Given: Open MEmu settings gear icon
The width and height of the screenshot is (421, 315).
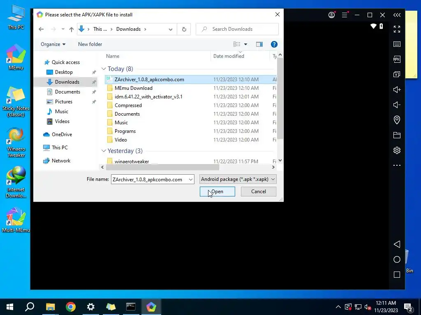Looking at the screenshot, I should [x=397, y=150].
